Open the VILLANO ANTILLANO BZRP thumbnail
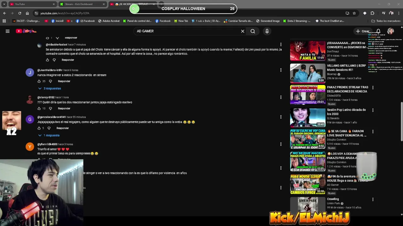The height and width of the screenshot is (226, 403). 308,73
